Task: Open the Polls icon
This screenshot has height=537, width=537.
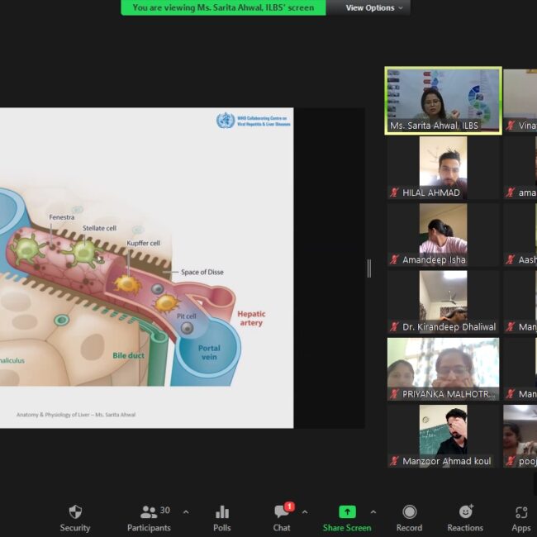Action: pyautogui.click(x=221, y=512)
